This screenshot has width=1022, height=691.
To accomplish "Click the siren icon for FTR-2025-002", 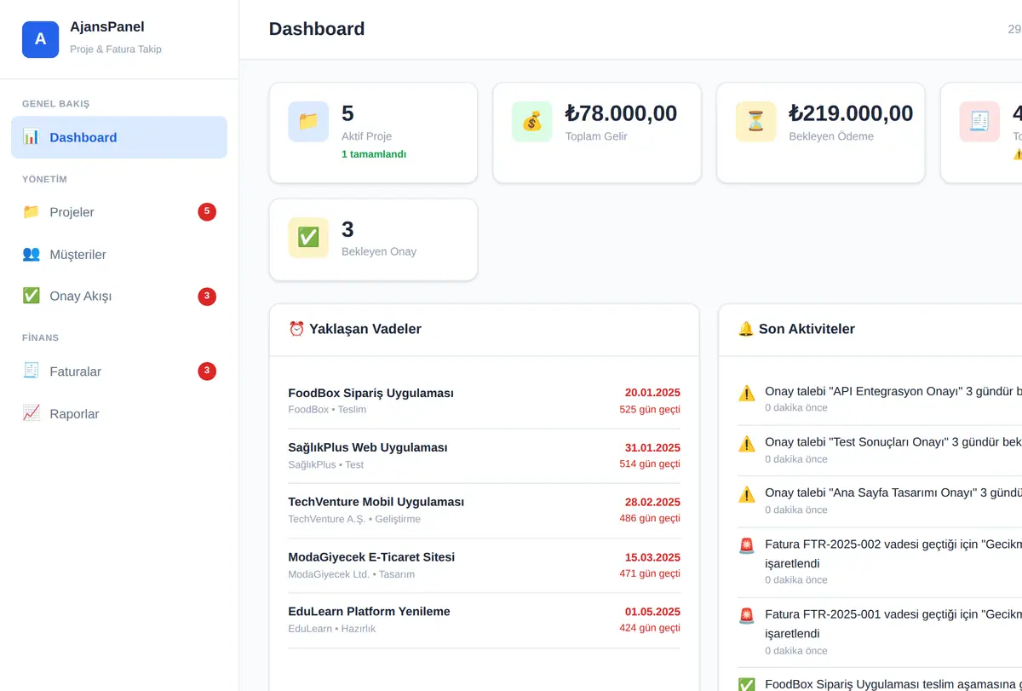I will [747, 545].
